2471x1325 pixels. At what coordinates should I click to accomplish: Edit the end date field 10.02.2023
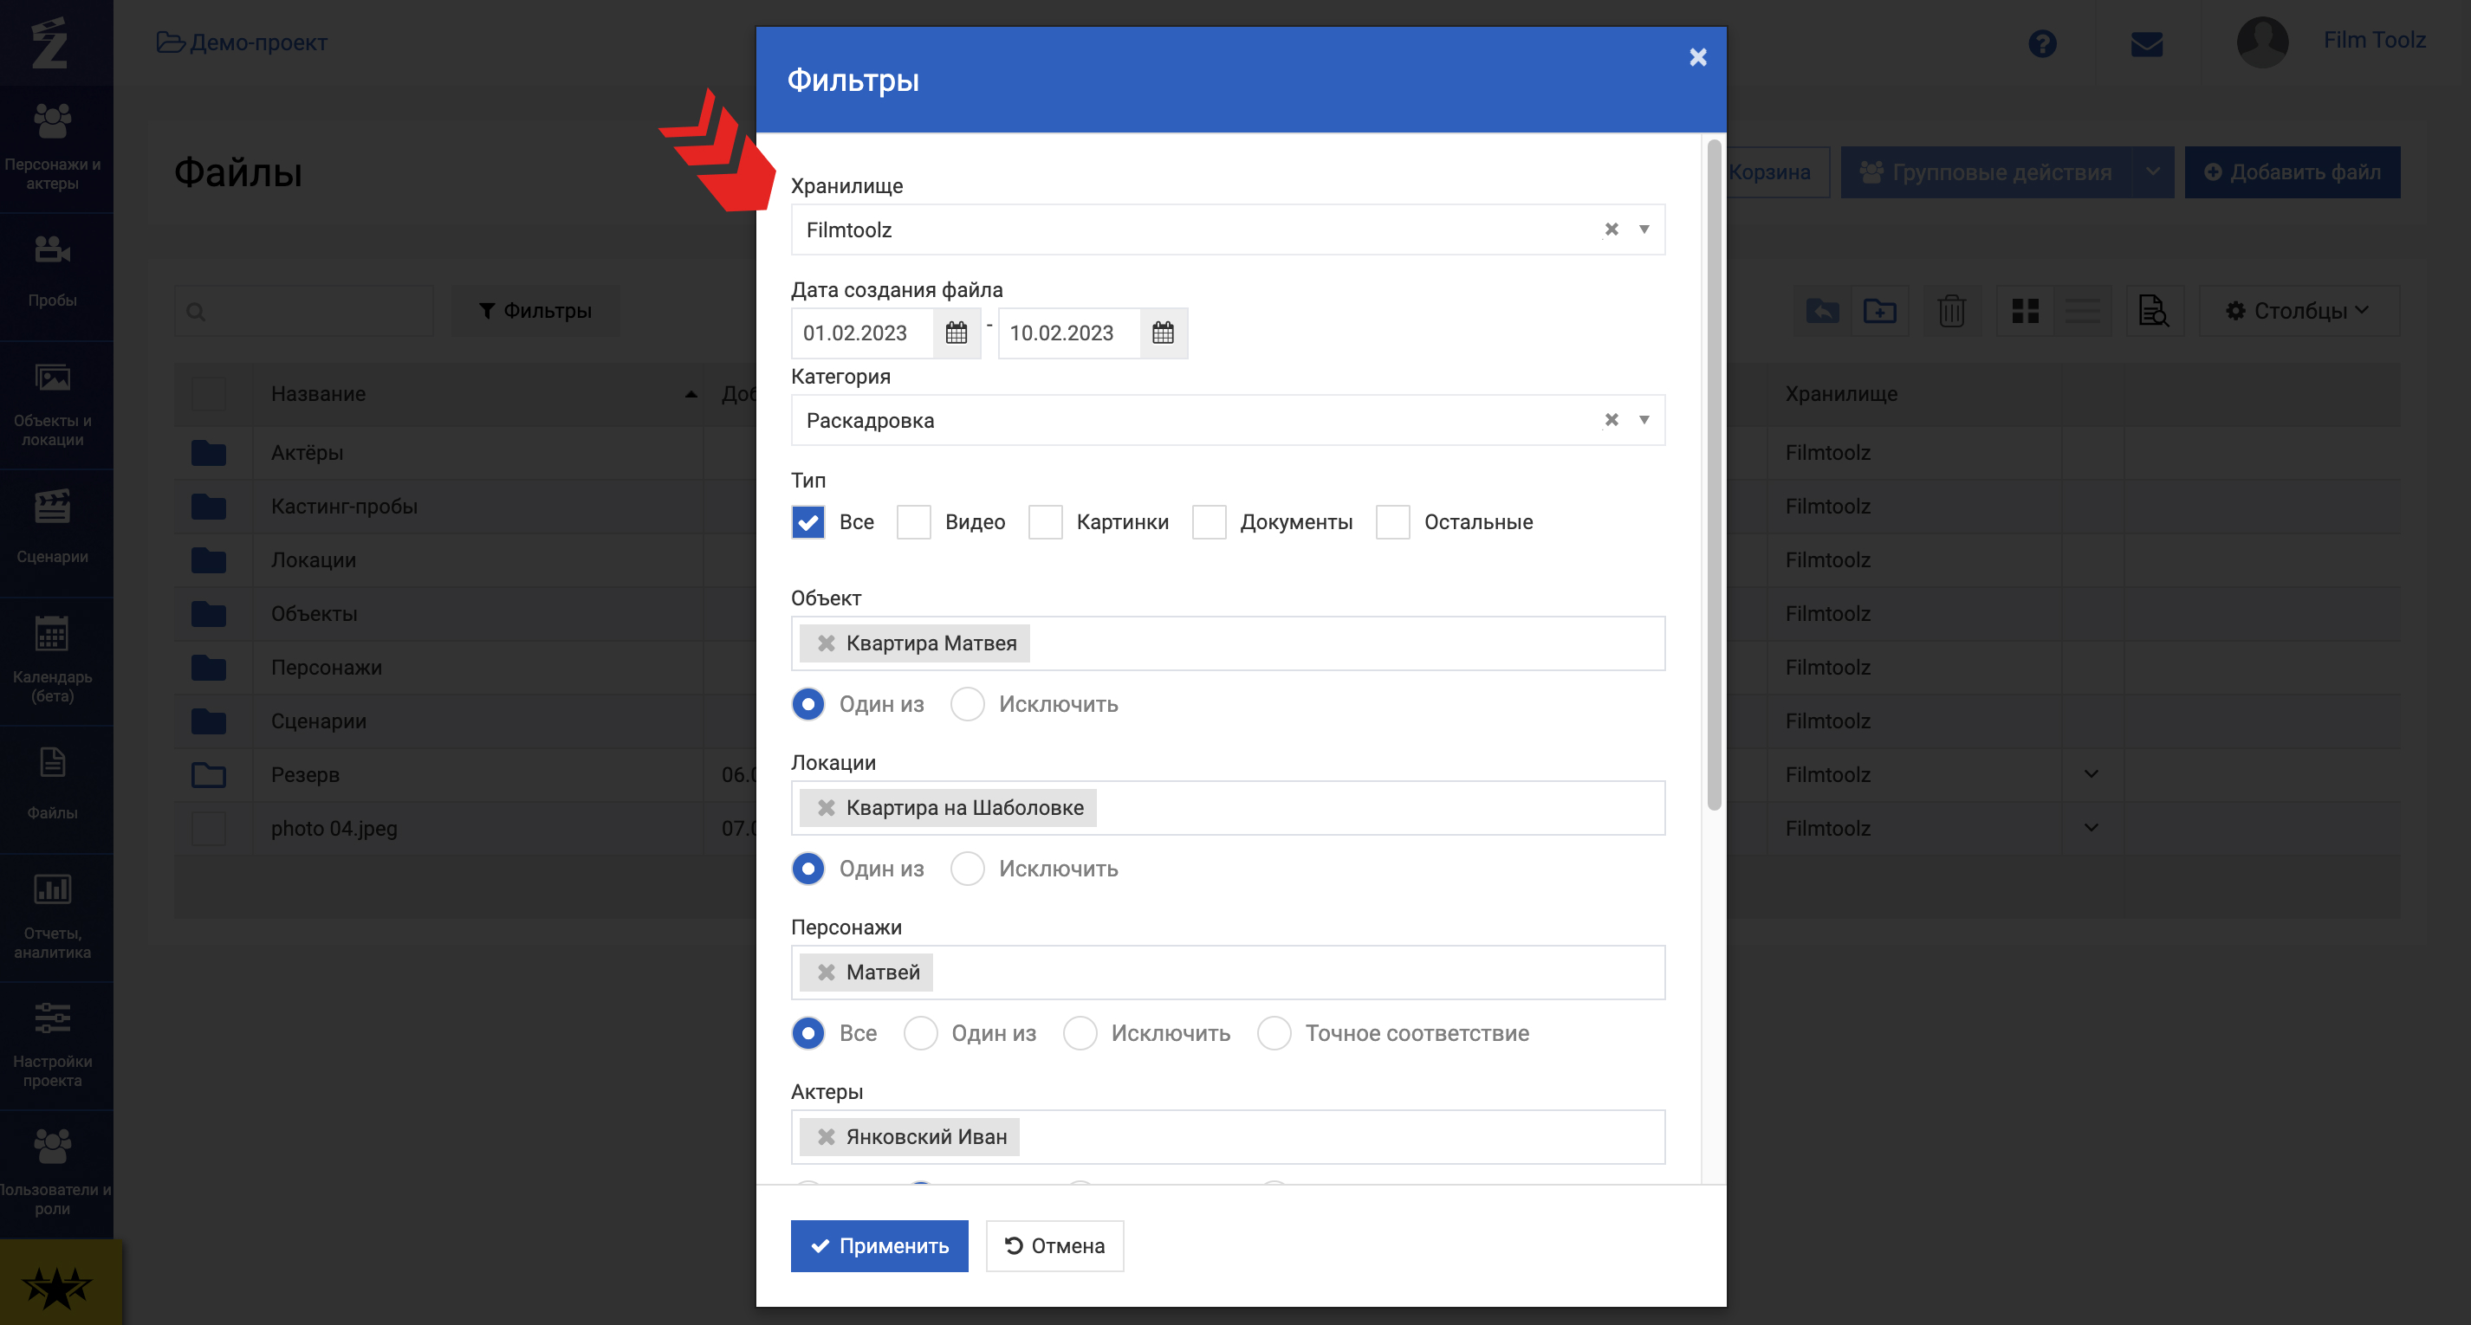(x=1068, y=333)
